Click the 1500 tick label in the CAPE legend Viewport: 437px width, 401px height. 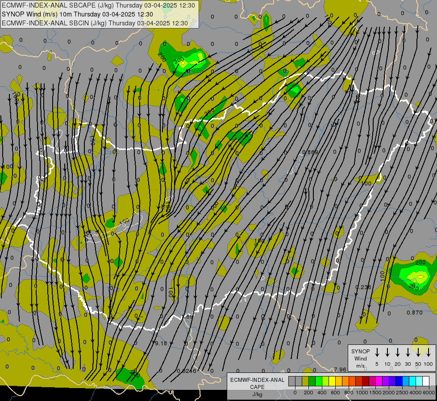click(x=375, y=393)
